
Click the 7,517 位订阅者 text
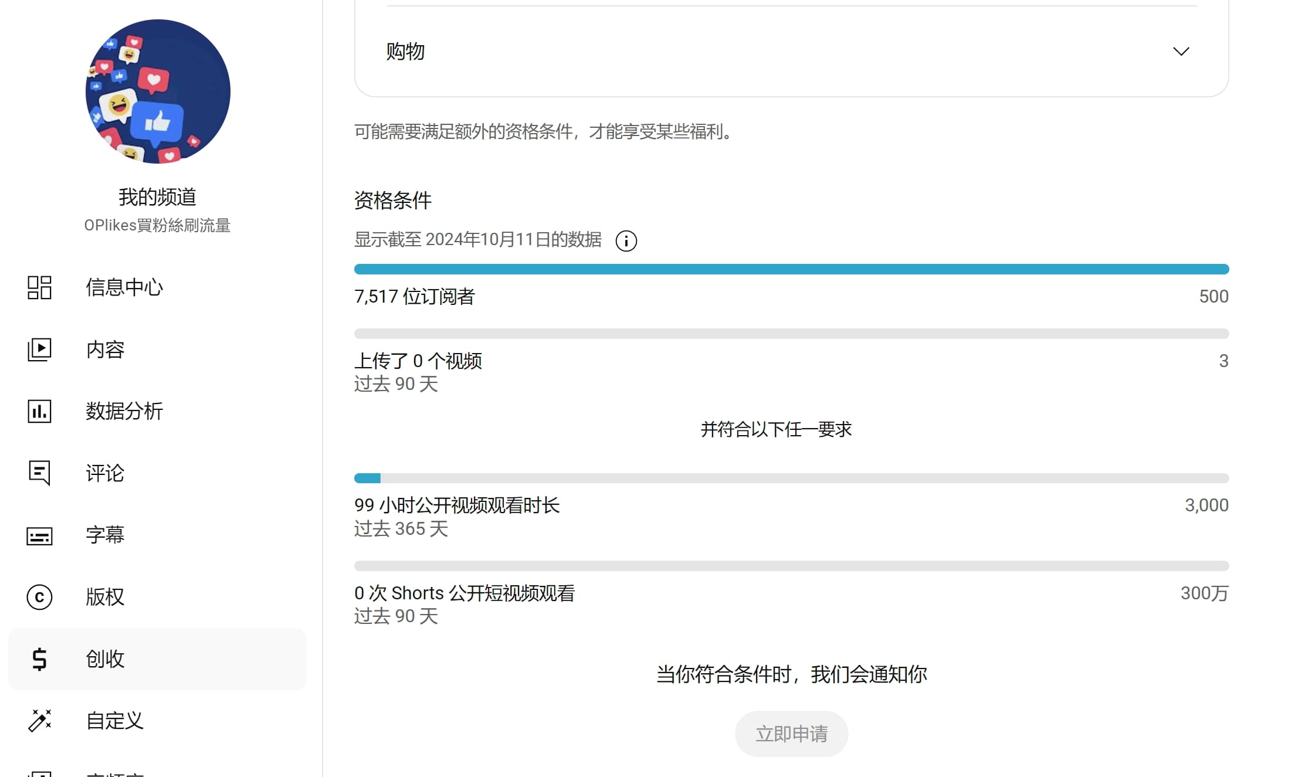415,296
